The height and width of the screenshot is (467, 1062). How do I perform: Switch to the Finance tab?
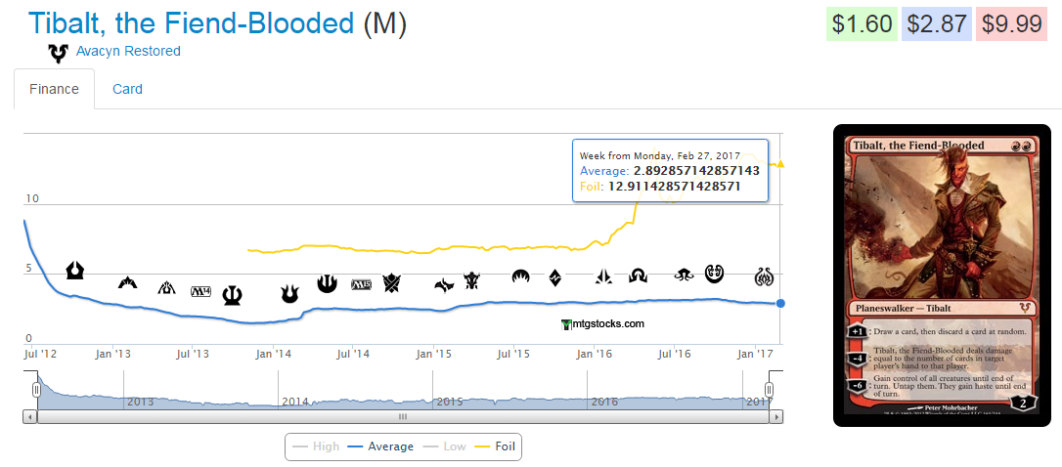coord(54,89)
